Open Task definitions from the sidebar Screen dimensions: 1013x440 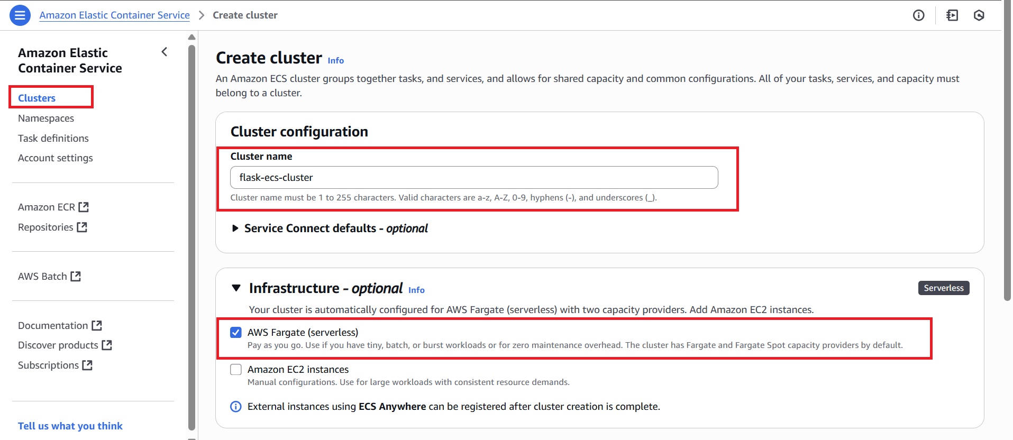pos(53,138)
